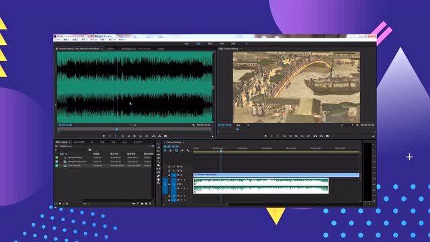The height and width of the screenshot is (242, 430).
Task: Select the Razor tool
Action: [x=159, y=165]
